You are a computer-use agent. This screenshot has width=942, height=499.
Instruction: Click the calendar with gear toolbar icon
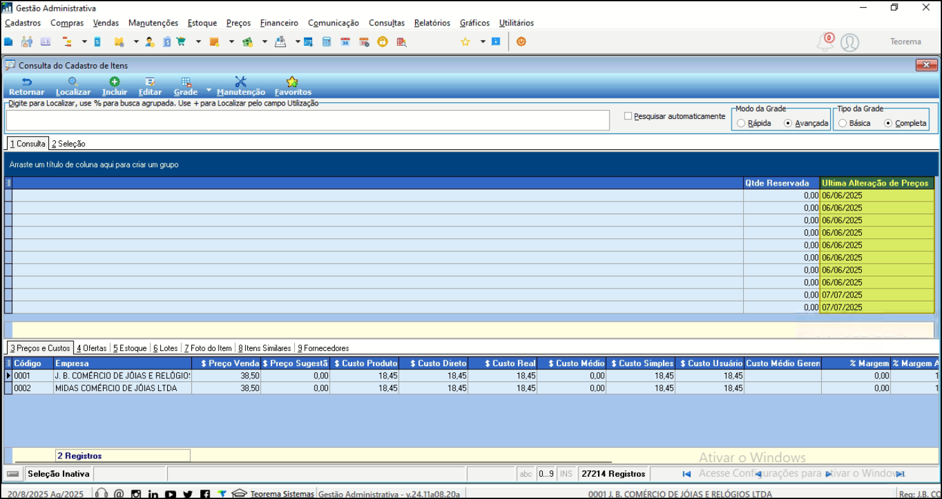click(x=364, y=42)
